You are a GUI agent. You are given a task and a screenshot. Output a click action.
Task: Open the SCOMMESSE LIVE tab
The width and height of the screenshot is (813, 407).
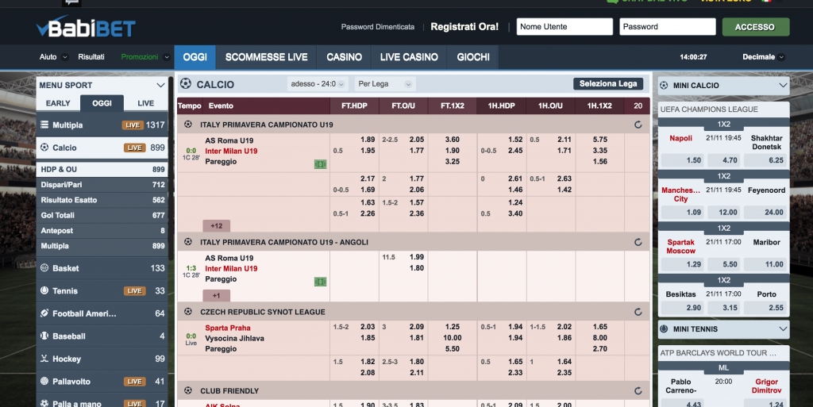coord(267,57)
